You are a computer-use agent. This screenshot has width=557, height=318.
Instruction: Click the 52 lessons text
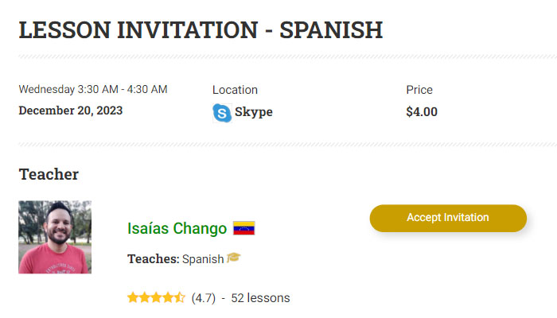point(260,298)
